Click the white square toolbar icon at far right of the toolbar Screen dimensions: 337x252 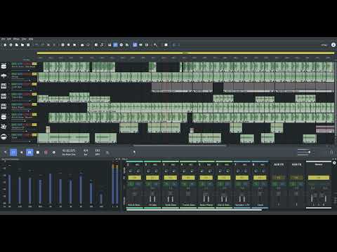coord(166,45)
